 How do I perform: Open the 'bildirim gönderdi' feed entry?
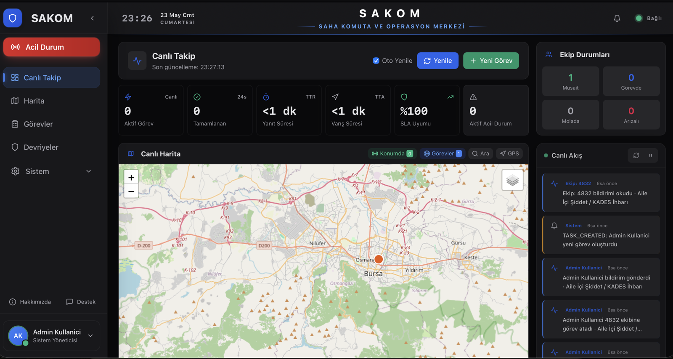(601, 277)
